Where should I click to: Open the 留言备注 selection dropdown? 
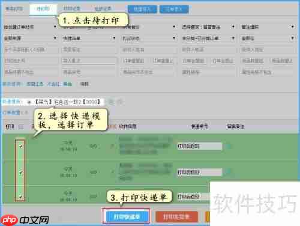(x=208, y=26)
